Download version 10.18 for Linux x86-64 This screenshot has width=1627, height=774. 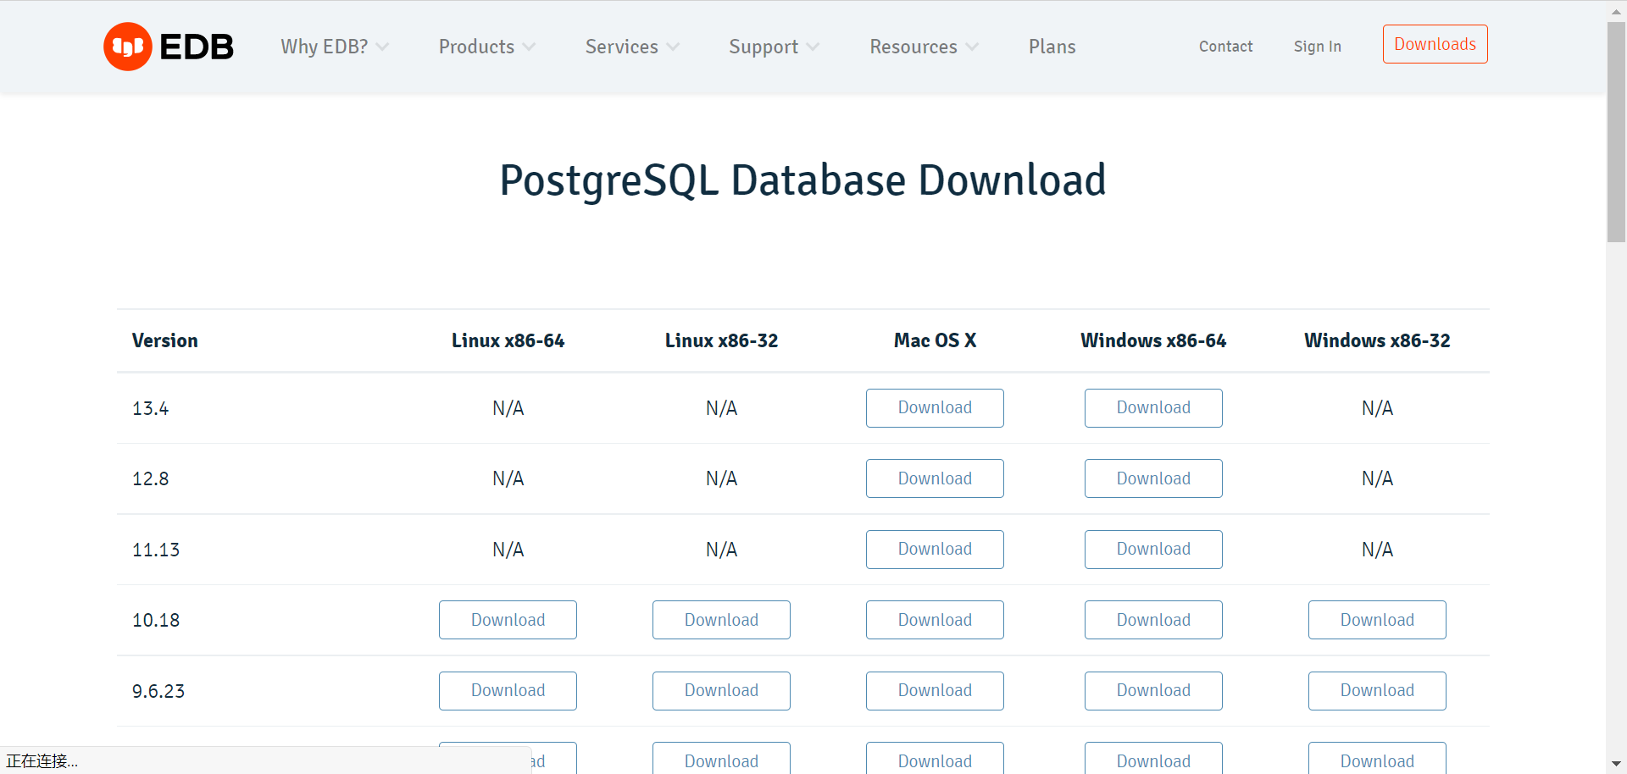pos(508,620)
